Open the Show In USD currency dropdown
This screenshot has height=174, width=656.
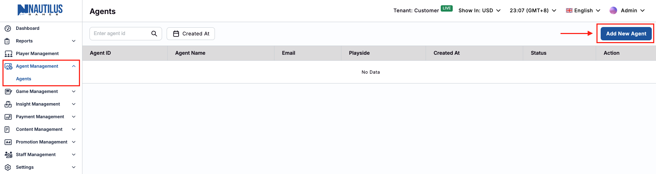479,11
